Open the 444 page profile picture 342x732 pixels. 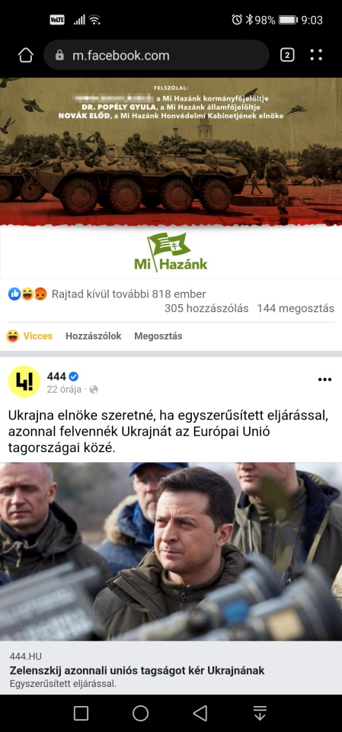click(24, 381)
